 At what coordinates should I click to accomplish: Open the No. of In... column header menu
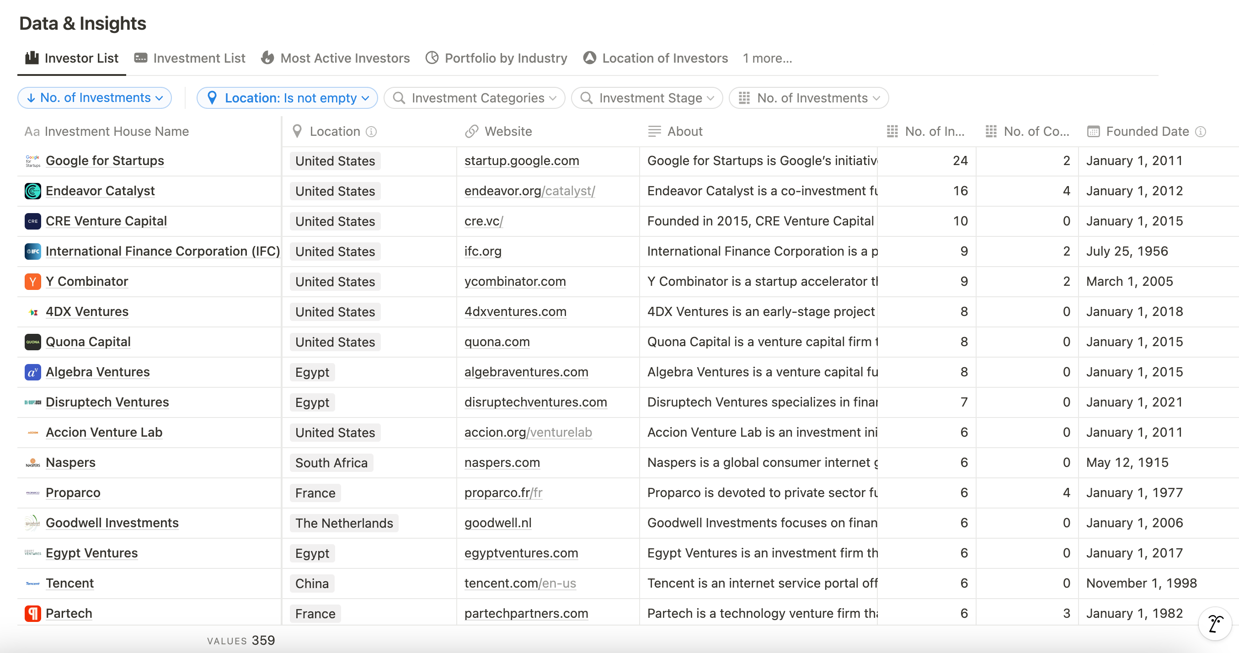pos(926,131)
